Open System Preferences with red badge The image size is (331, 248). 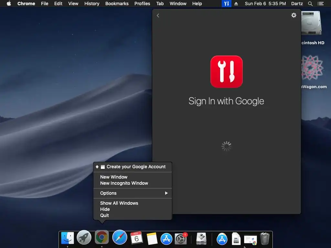pos(181,239)
